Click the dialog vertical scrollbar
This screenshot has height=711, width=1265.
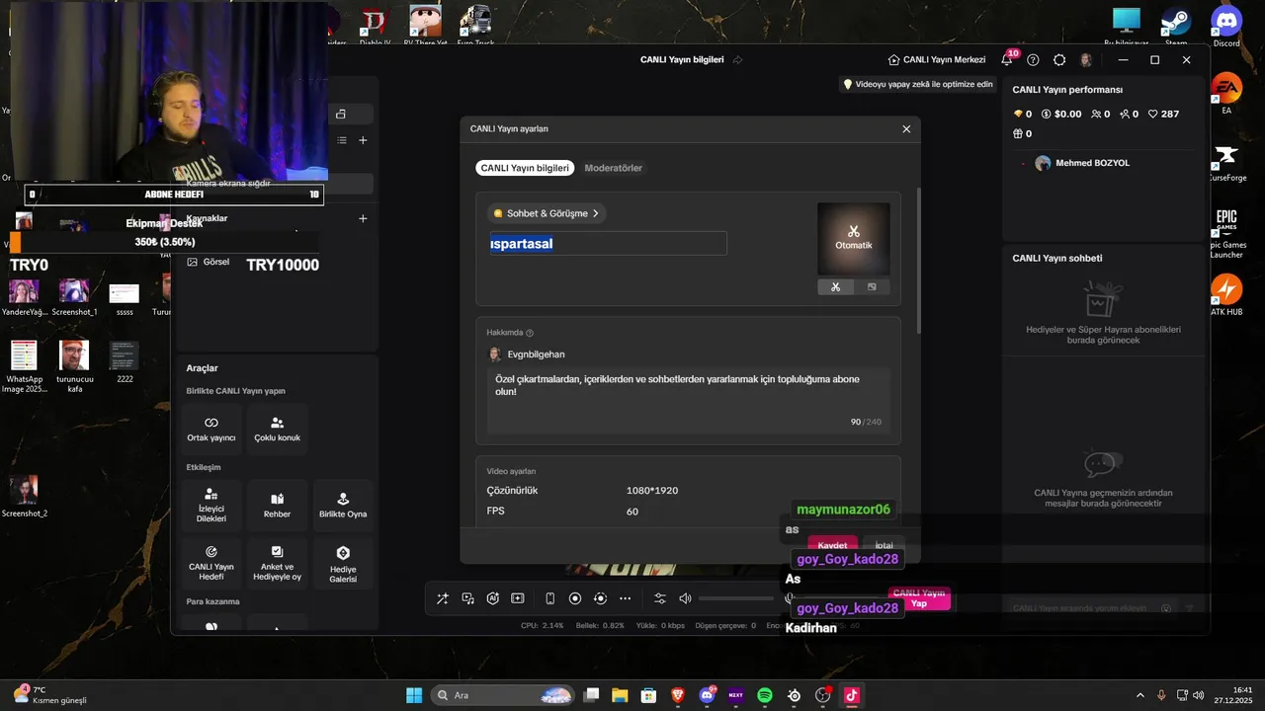(x=918, y=261)
